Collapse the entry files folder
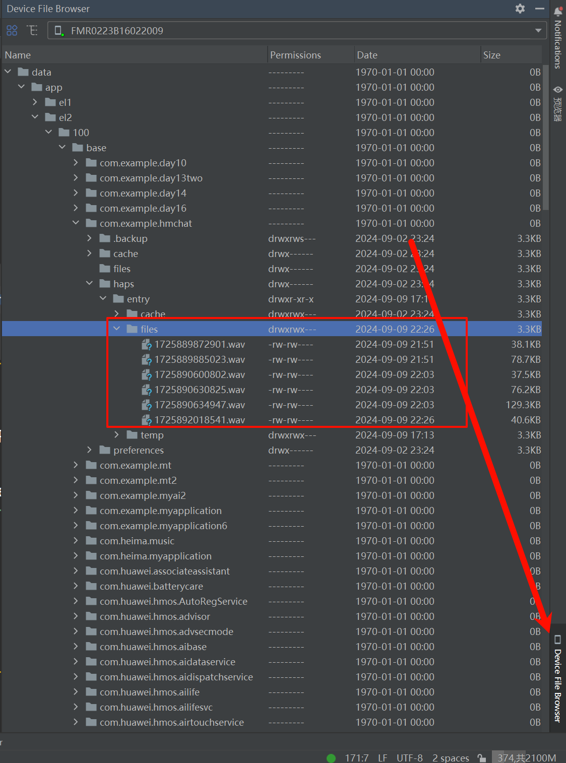This screenshot has height=763, width=566. (117, 329)
